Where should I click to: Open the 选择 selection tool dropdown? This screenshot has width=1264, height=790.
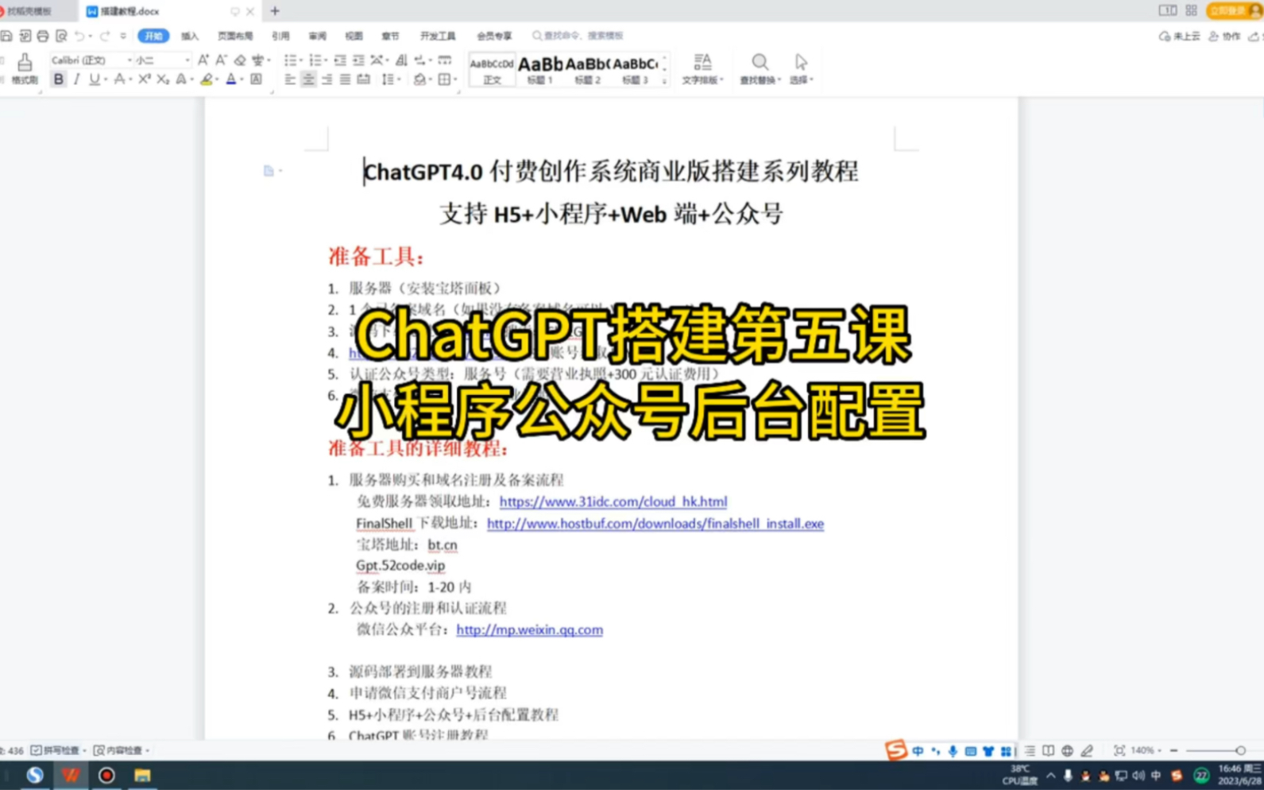801,68
